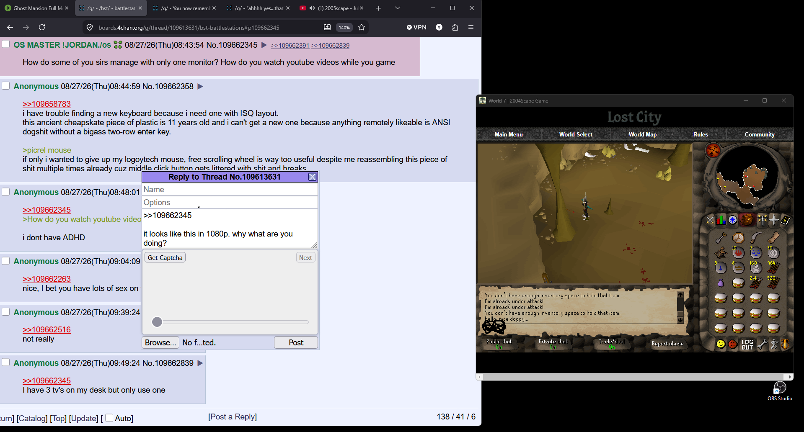This screenshot has width=804, height=432.
Task: Tick checkbox for post No.109662358
Action: tap(6, 85)
